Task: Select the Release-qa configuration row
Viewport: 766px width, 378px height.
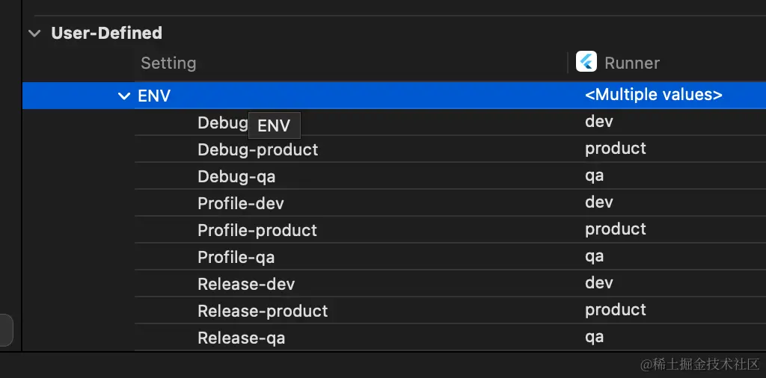Action: (241, 338)
